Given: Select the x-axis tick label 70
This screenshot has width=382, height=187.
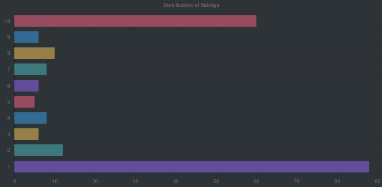Looking at the screenshot, I should (297, 182).
